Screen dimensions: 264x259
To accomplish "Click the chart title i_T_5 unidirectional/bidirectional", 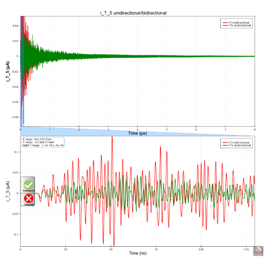I will click(134, 13).
